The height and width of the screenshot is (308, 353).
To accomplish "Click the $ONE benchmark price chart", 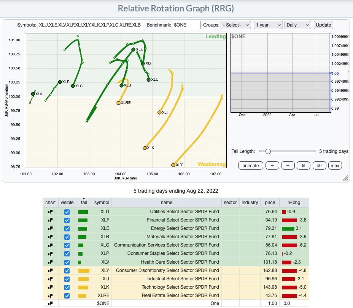I will [281, 73].
